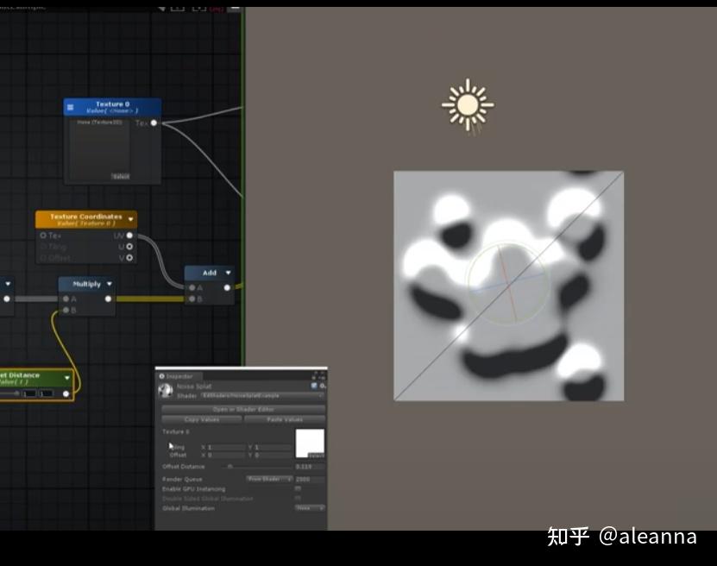Viewport: 717px width, 566px height.
Task: Open the Global Illumination dropdown set to None
Action: coord(309,506)
